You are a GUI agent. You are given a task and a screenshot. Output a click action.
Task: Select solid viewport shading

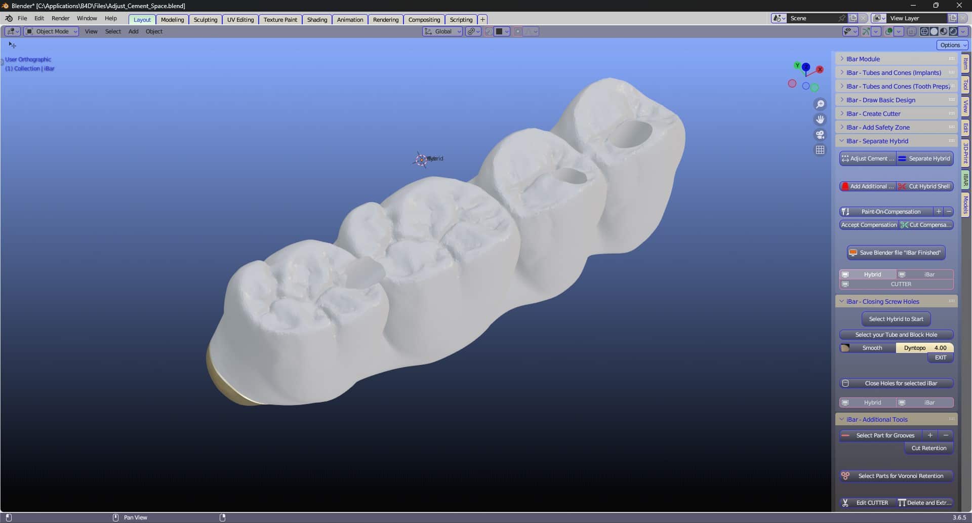(x=934, y=31)
